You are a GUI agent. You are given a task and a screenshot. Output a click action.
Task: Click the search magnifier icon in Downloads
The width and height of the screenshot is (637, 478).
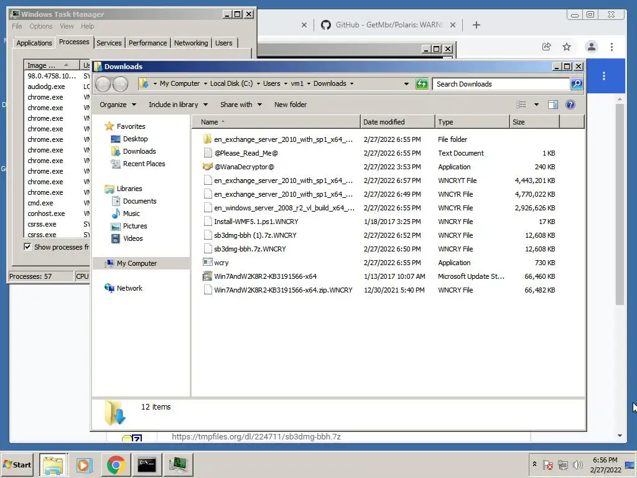[577, 84]
